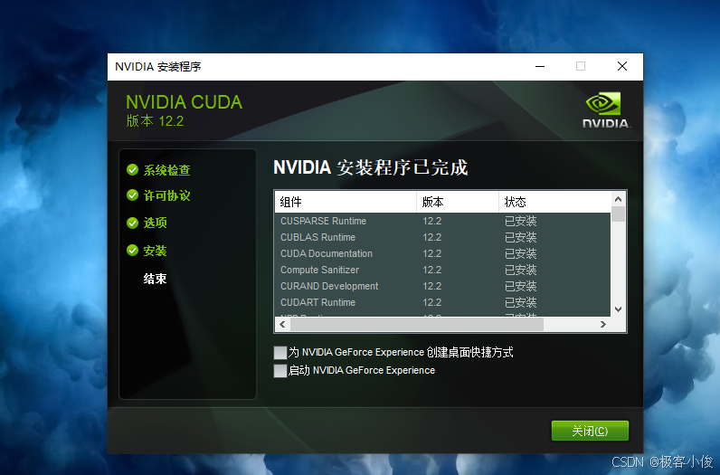The width and height of the screenshot is (720, 475).
Task: Click version 12.2 of CUBLAS Runtime
Action: coord(432,237)
